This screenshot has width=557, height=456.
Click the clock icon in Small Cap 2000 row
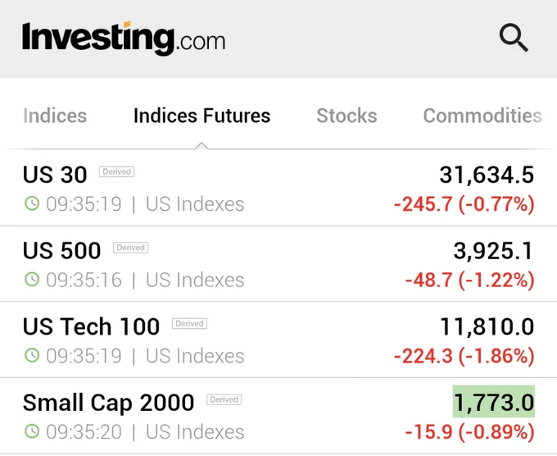[x=32, y=431]
